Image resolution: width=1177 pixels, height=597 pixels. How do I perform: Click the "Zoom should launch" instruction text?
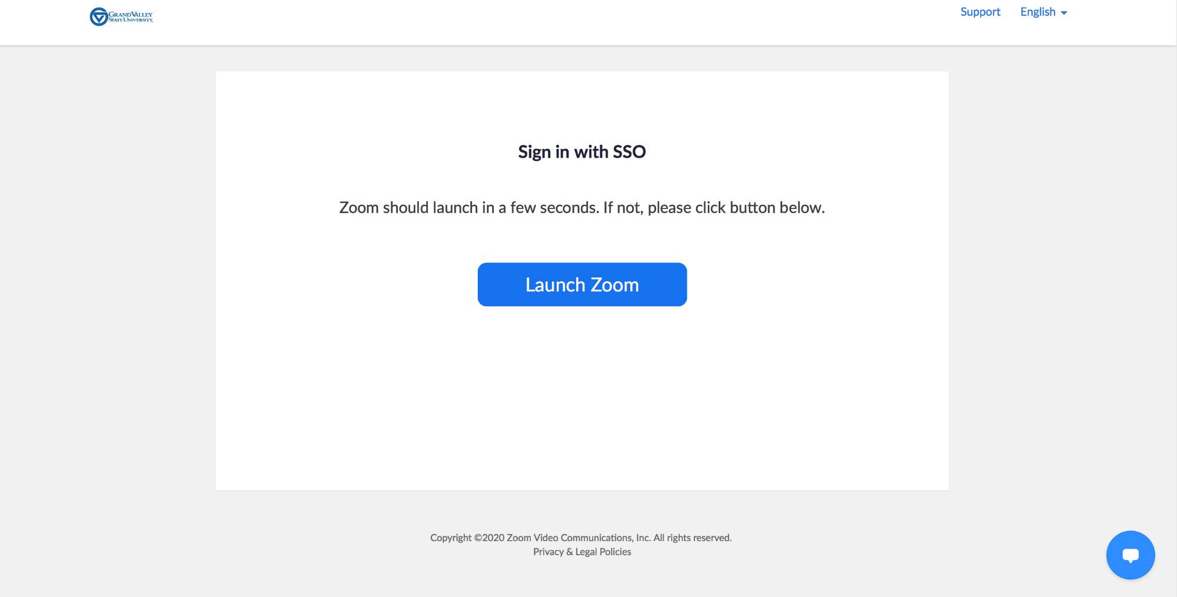[x=581, y=208]
